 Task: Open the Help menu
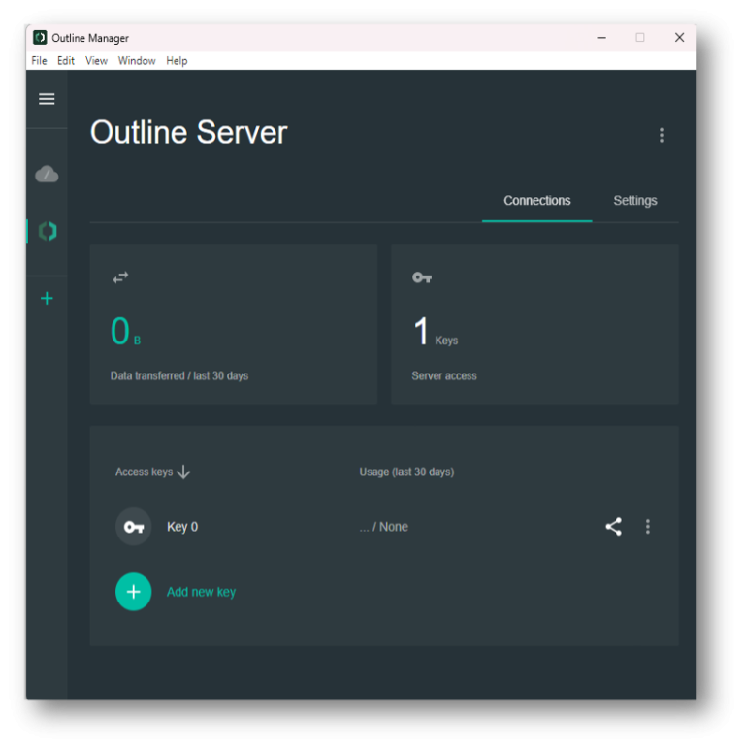177,60
